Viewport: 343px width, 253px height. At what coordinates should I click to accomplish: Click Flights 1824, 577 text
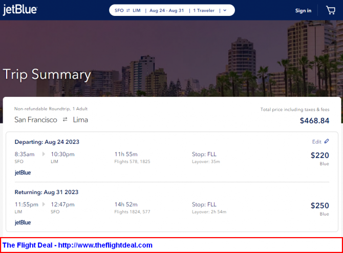coord(133,212)
